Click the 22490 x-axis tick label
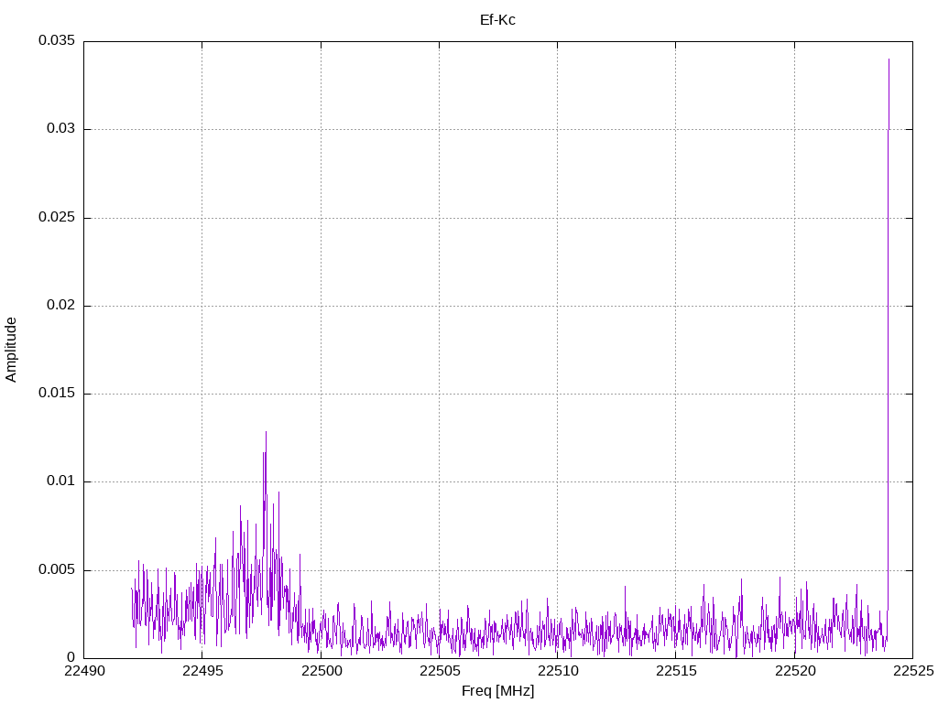The width and height of the screenshot is (938, 703). [84, 671]
